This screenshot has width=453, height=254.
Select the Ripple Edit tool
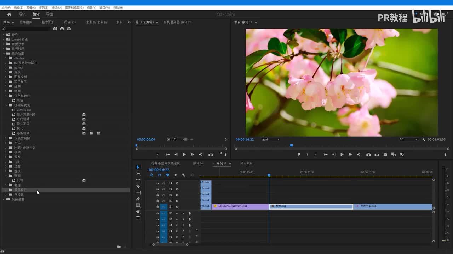[138, 180]
